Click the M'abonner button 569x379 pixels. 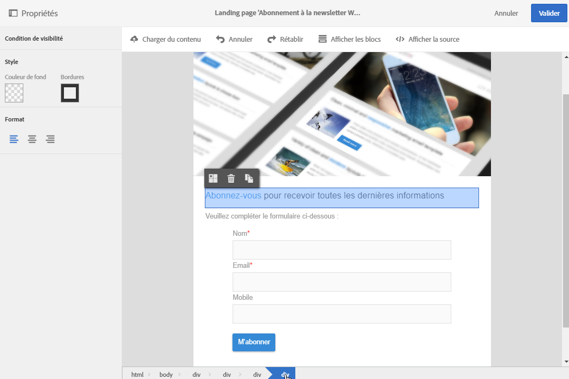[254, 342]
